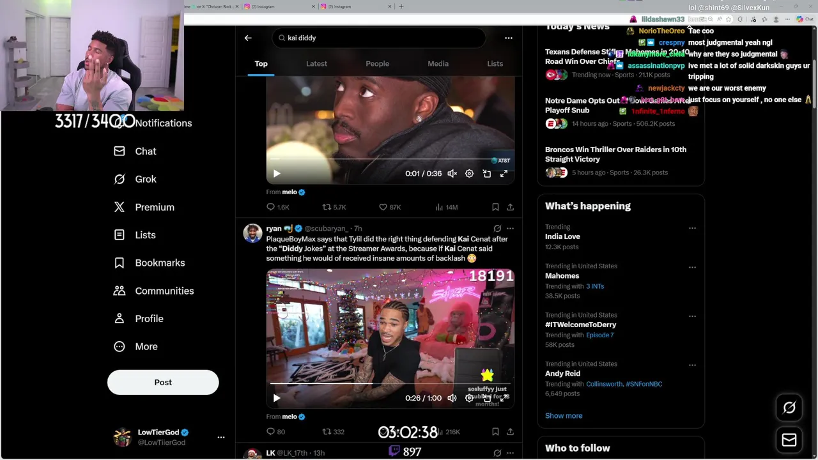Go back with the arrow beside search

(x=248, y=38)
